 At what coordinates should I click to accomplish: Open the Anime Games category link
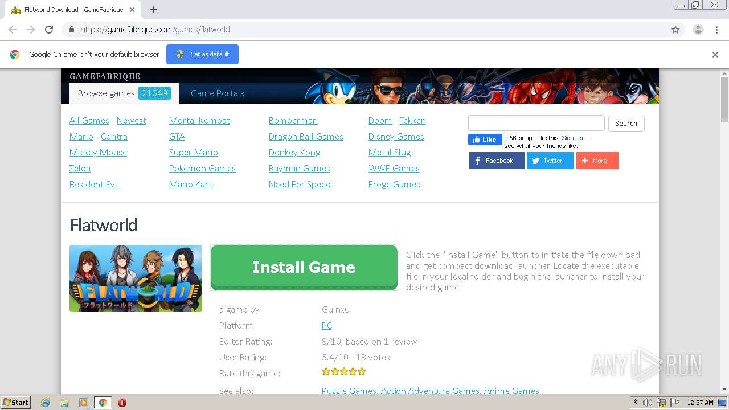[x=511, y=391]
